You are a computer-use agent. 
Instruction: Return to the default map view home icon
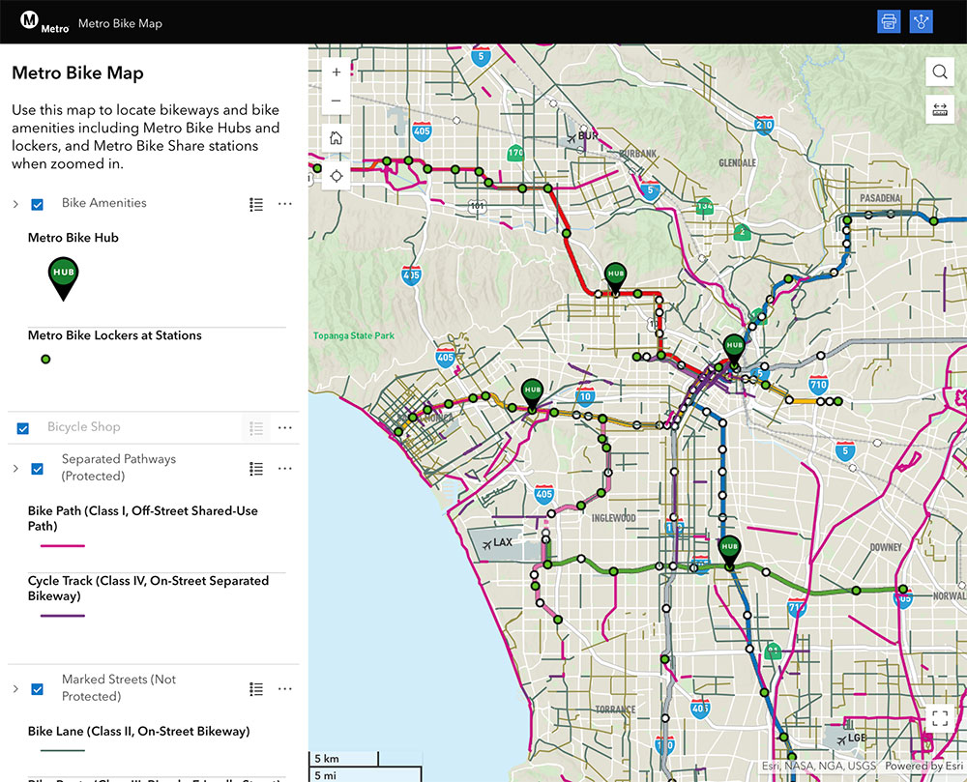337,137
